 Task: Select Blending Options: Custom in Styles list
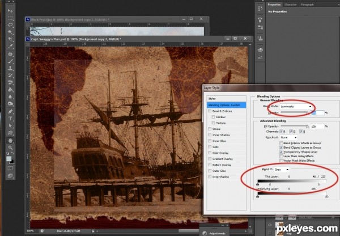tap(226, 105)
